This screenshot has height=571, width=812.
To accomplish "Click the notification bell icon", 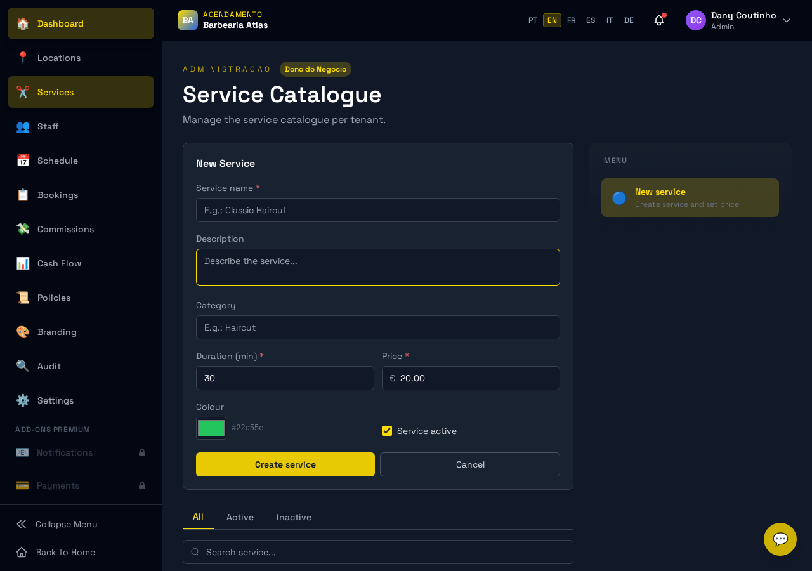I will [659, 20].
